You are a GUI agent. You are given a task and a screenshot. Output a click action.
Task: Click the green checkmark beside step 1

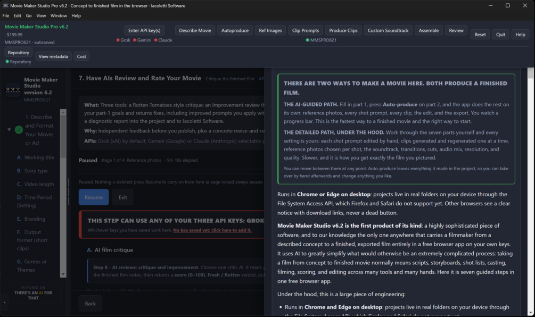click(x=19, y=130)
